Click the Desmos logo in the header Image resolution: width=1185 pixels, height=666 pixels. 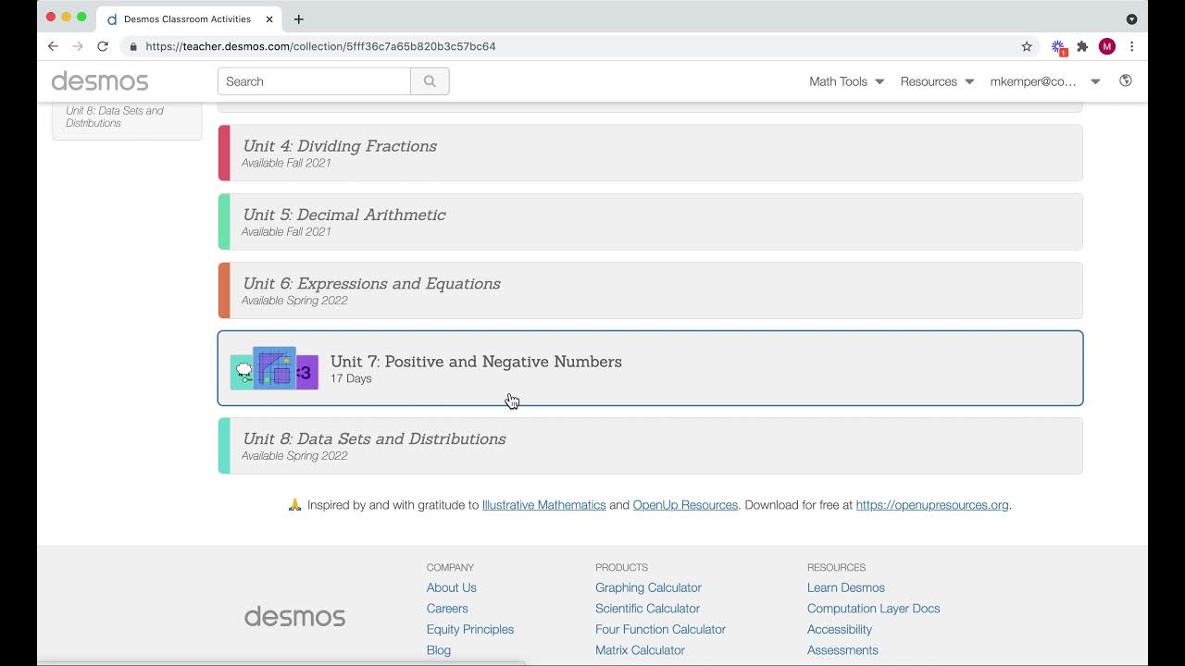click(x=100, y=81)
